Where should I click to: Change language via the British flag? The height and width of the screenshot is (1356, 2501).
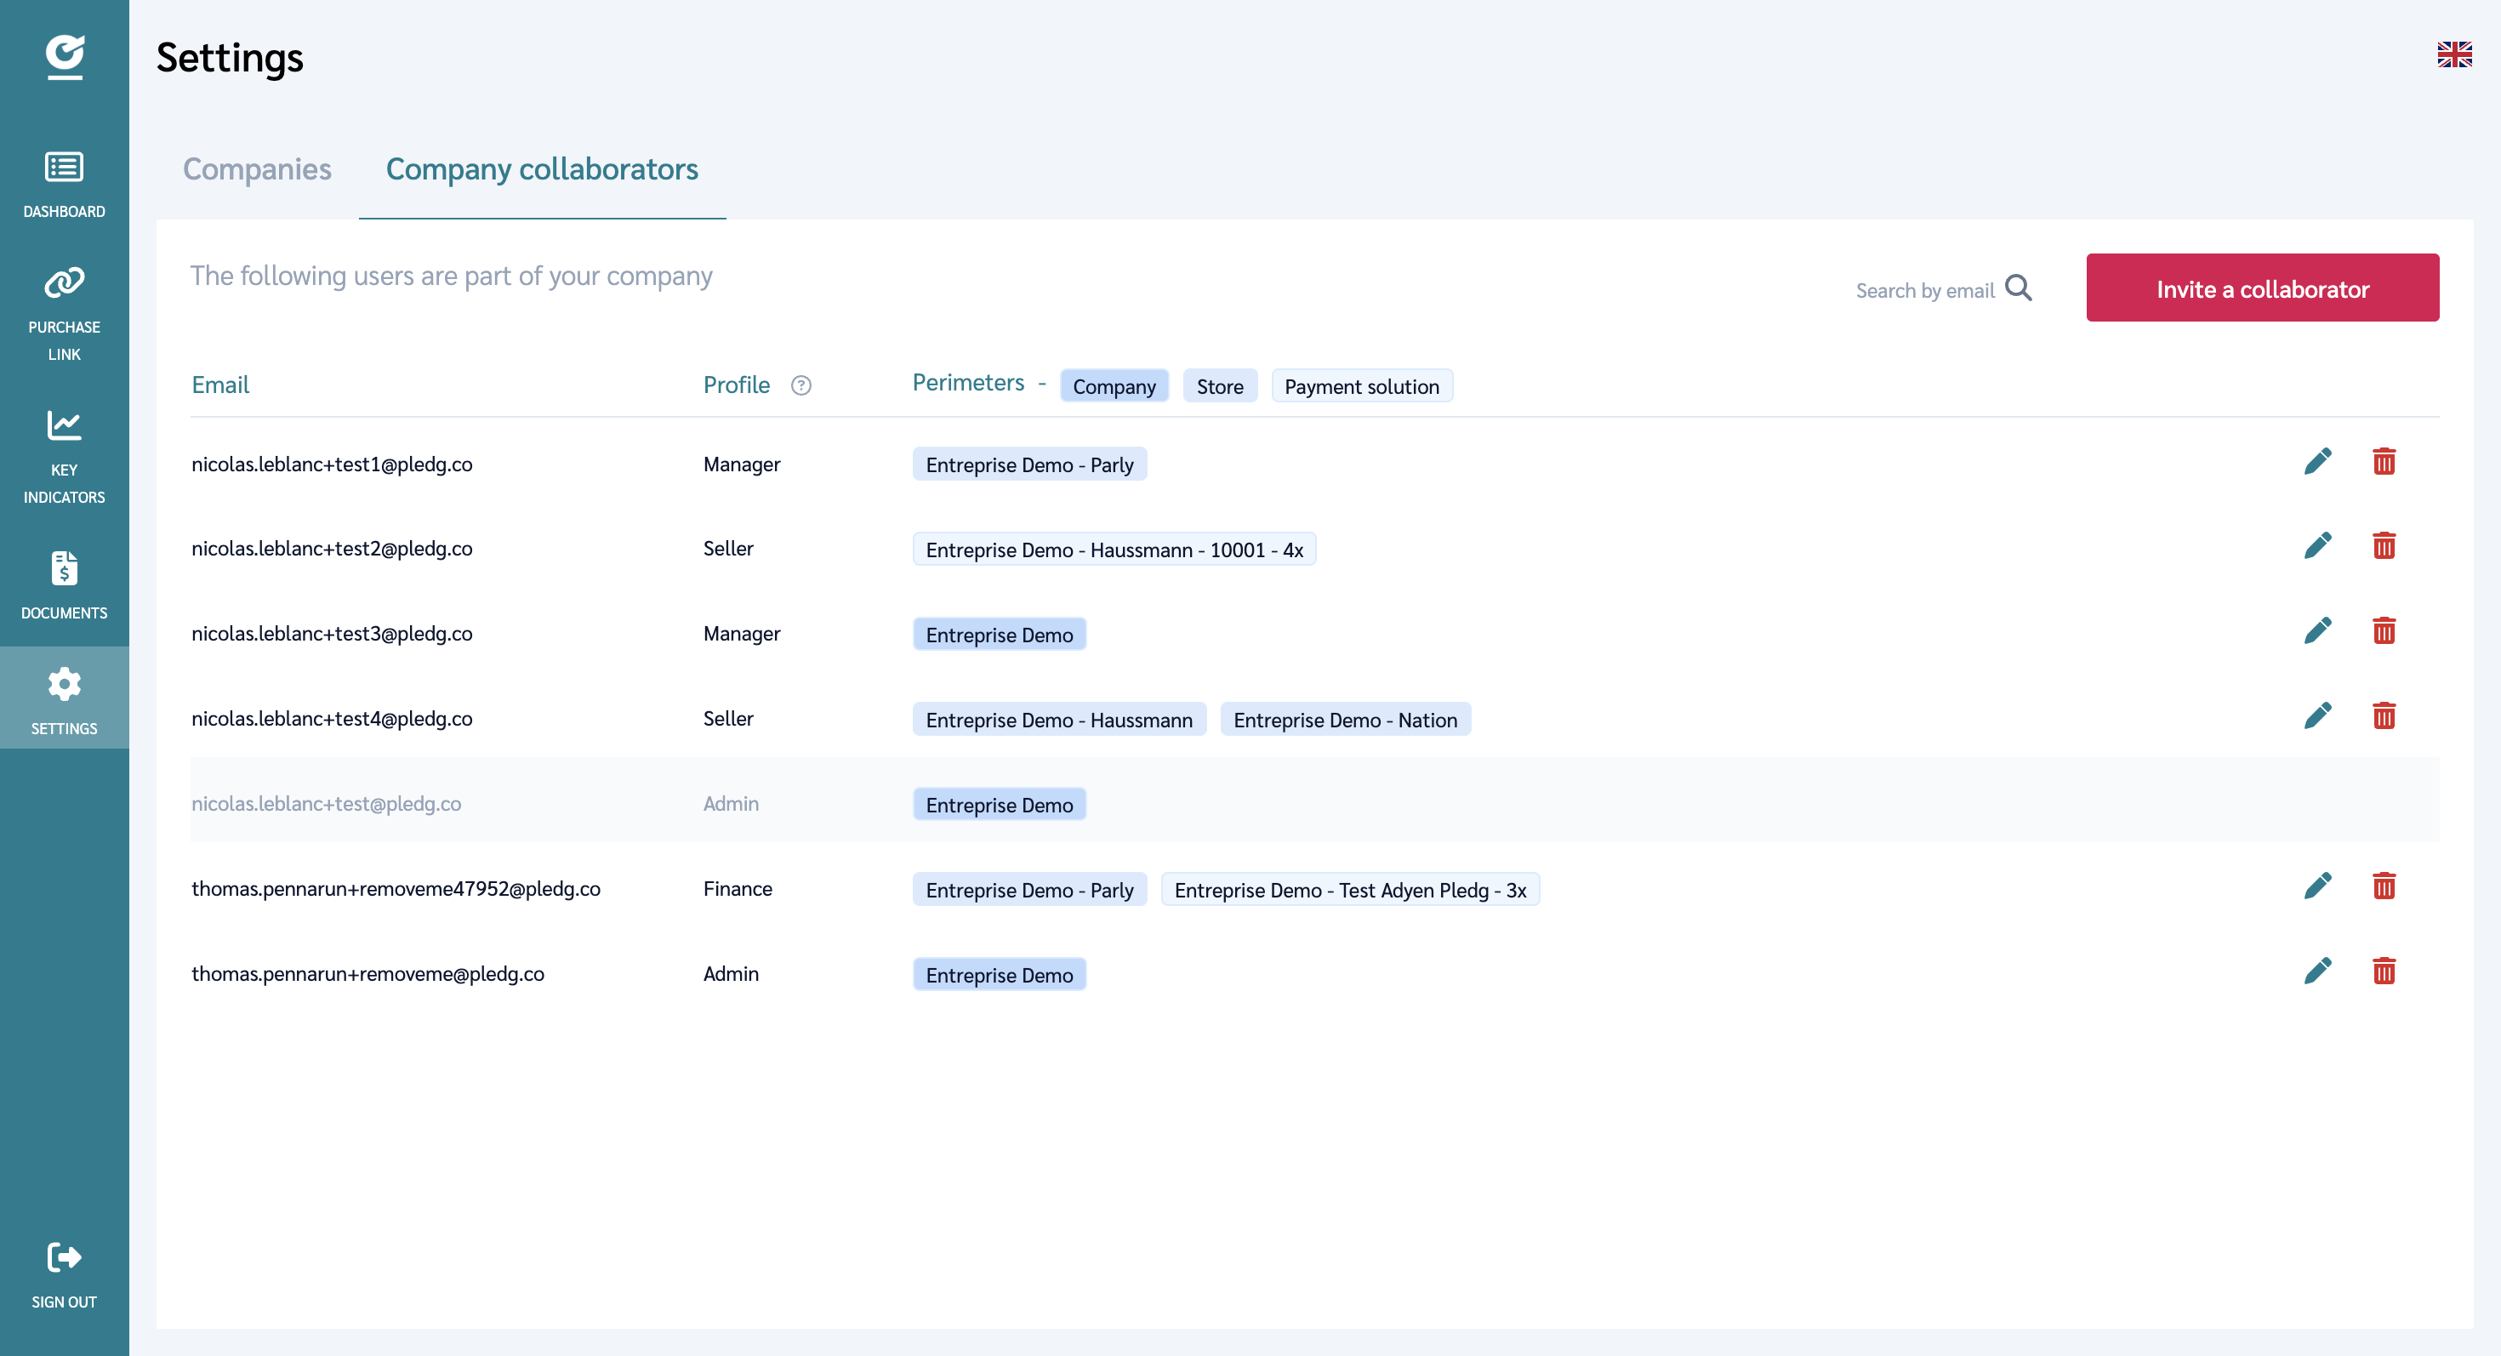click(2454, 55)
